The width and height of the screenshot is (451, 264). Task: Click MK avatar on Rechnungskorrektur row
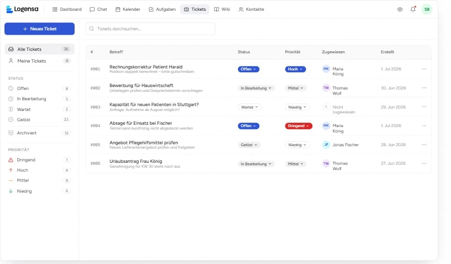tap(326, 69)
